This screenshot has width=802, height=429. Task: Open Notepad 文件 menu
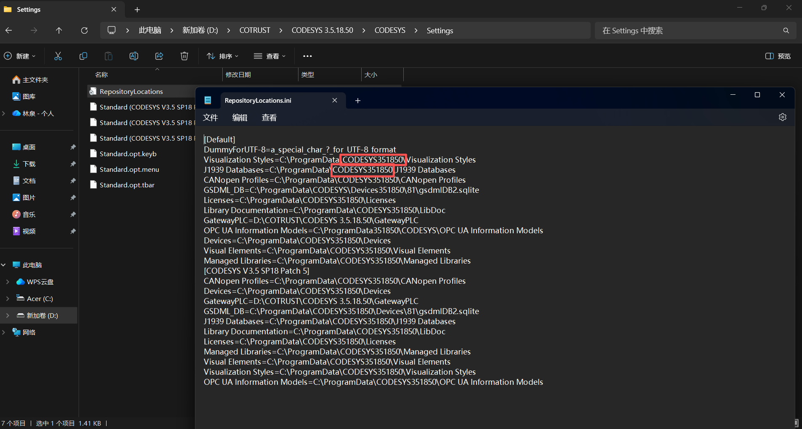coord(210,117)
